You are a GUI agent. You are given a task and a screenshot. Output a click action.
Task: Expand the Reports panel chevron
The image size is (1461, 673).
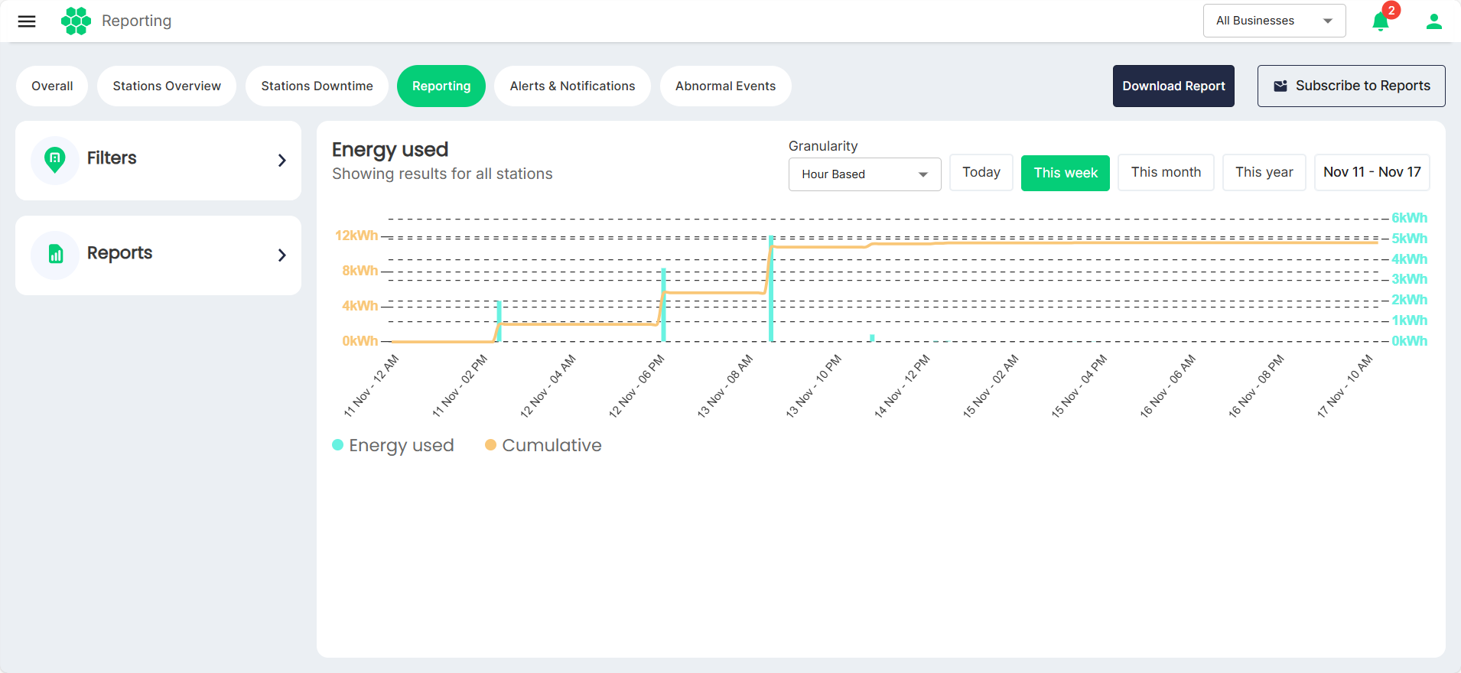(x=282, y=255)
